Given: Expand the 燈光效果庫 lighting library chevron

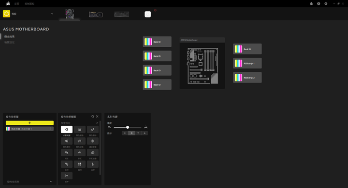Looking at the screenshot, I should click(x=51, y=182).
